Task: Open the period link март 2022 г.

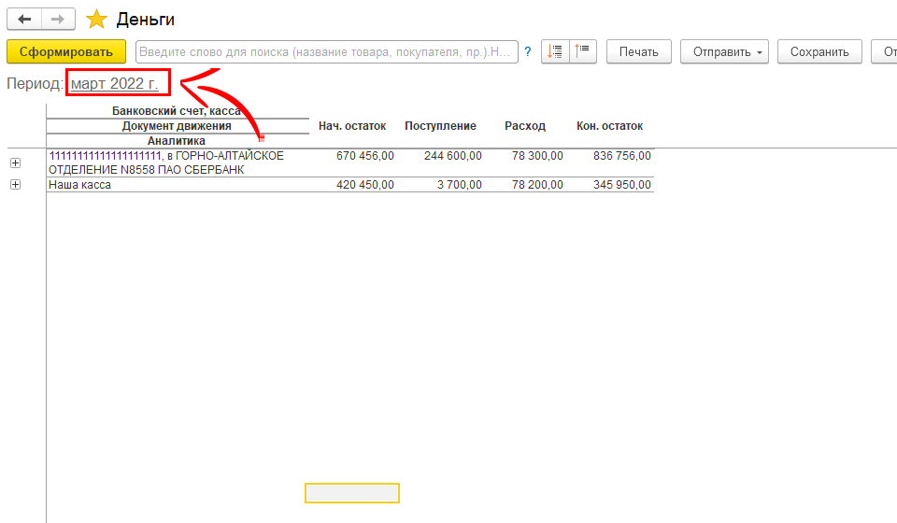Action: [x=115, y=84]
